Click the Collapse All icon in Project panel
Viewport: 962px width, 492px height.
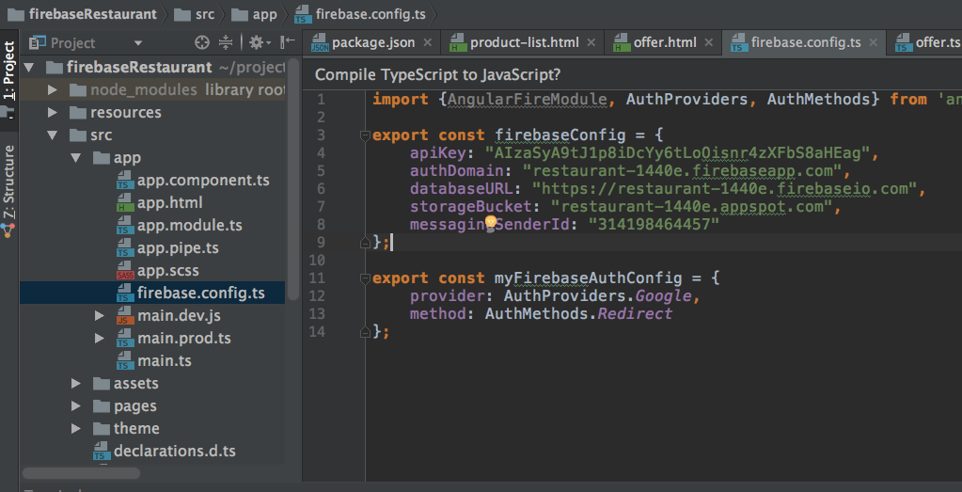point(226,42)
